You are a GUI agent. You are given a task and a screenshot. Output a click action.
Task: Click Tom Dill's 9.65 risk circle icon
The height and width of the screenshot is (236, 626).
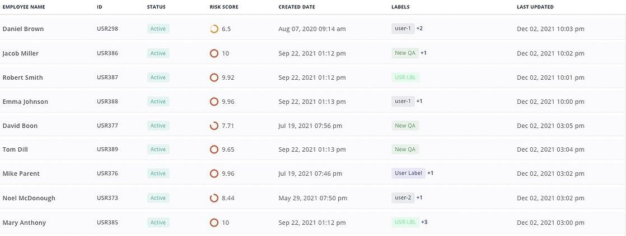point(214,150)
